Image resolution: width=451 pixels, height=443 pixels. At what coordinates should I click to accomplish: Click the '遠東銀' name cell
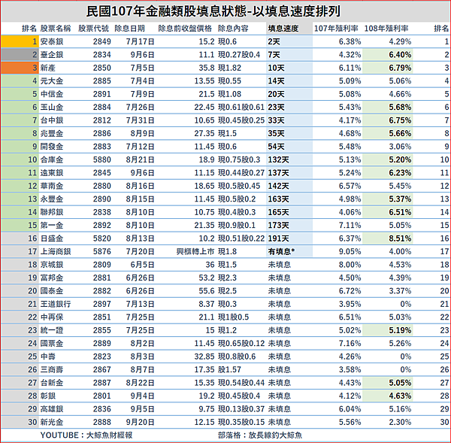tap(52, 173)
